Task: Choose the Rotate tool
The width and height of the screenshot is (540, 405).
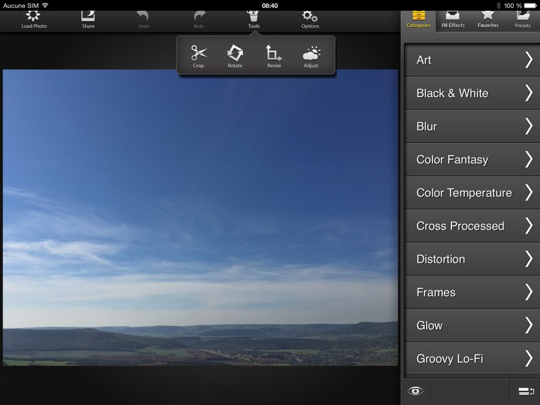Action: [x=235, y=56]
